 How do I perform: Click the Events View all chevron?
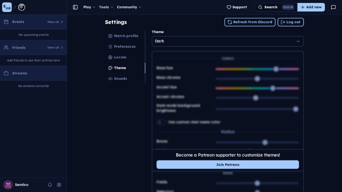click(62, 22)
